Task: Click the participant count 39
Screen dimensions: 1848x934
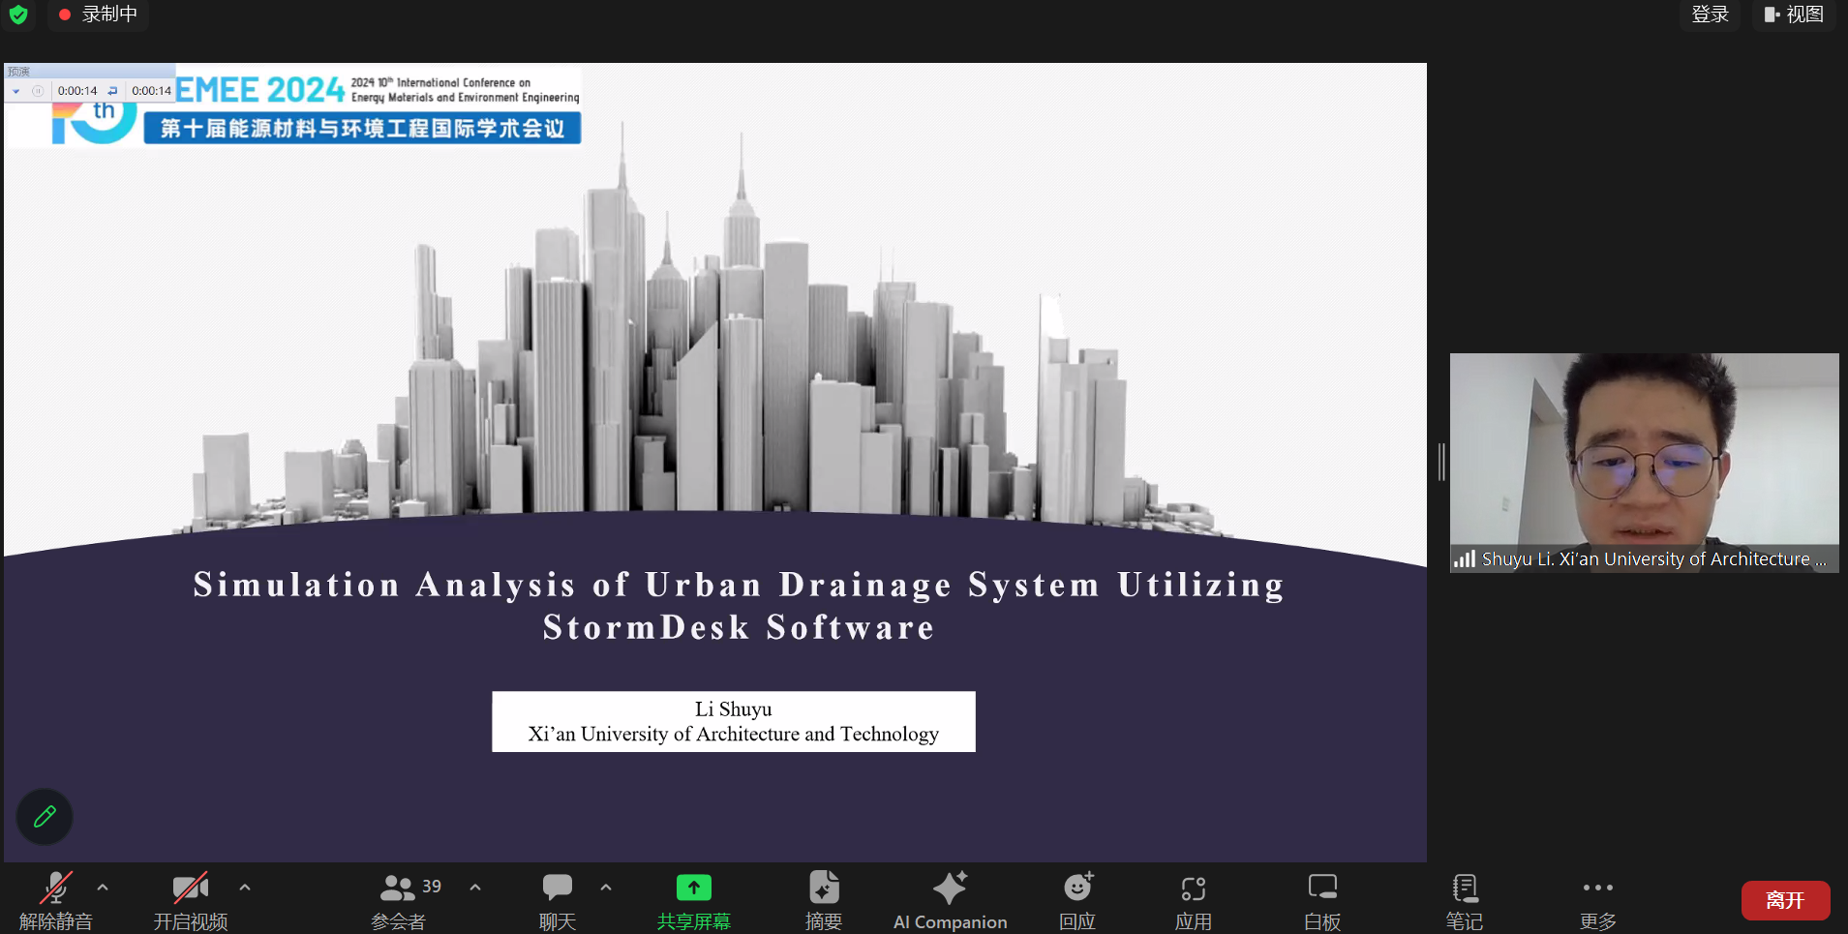Action: [432, 887]
